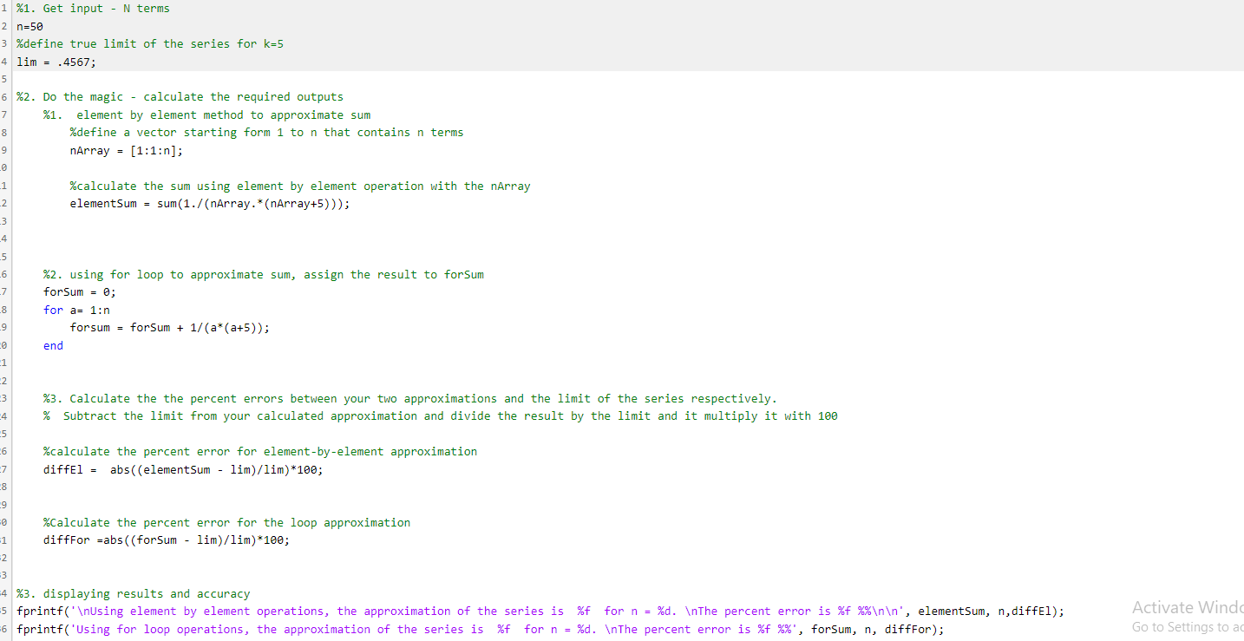Click the 'for a= 1:n' loop line

[78, 310]
